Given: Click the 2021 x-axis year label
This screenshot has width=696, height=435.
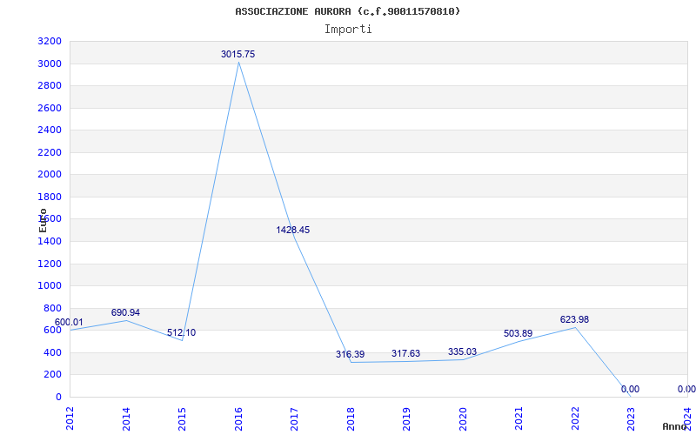Looking at the screenshot, I should click(519, 418).
